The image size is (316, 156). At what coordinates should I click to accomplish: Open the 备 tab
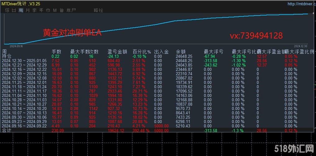point(62,10)
